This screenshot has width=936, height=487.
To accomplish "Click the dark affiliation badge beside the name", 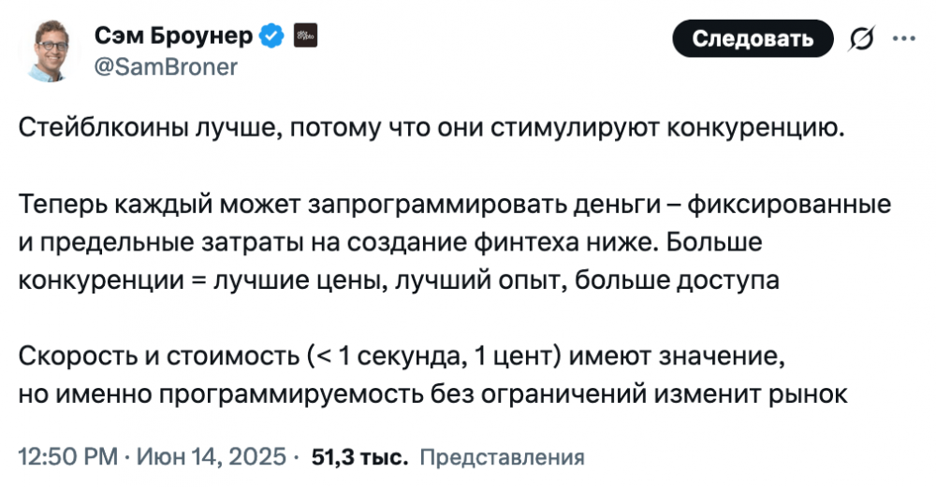I will coord(305,36).
